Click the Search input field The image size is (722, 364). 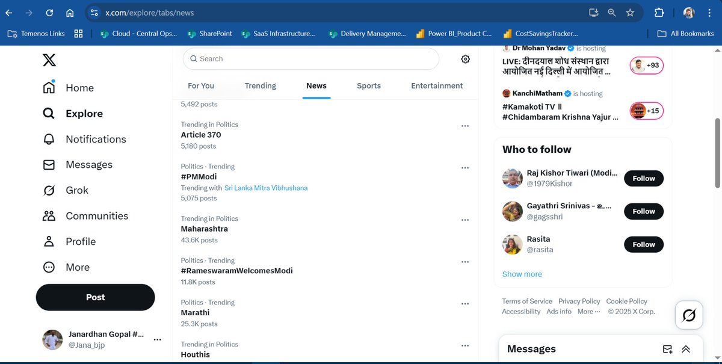[311, 59]
